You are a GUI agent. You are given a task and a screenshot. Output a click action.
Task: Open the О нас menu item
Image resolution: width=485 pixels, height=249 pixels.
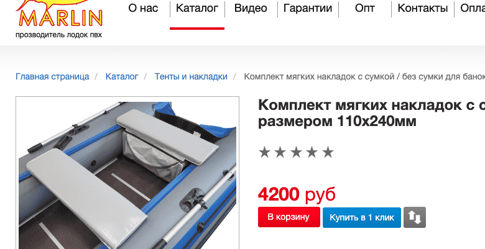(x=143, y=8)
